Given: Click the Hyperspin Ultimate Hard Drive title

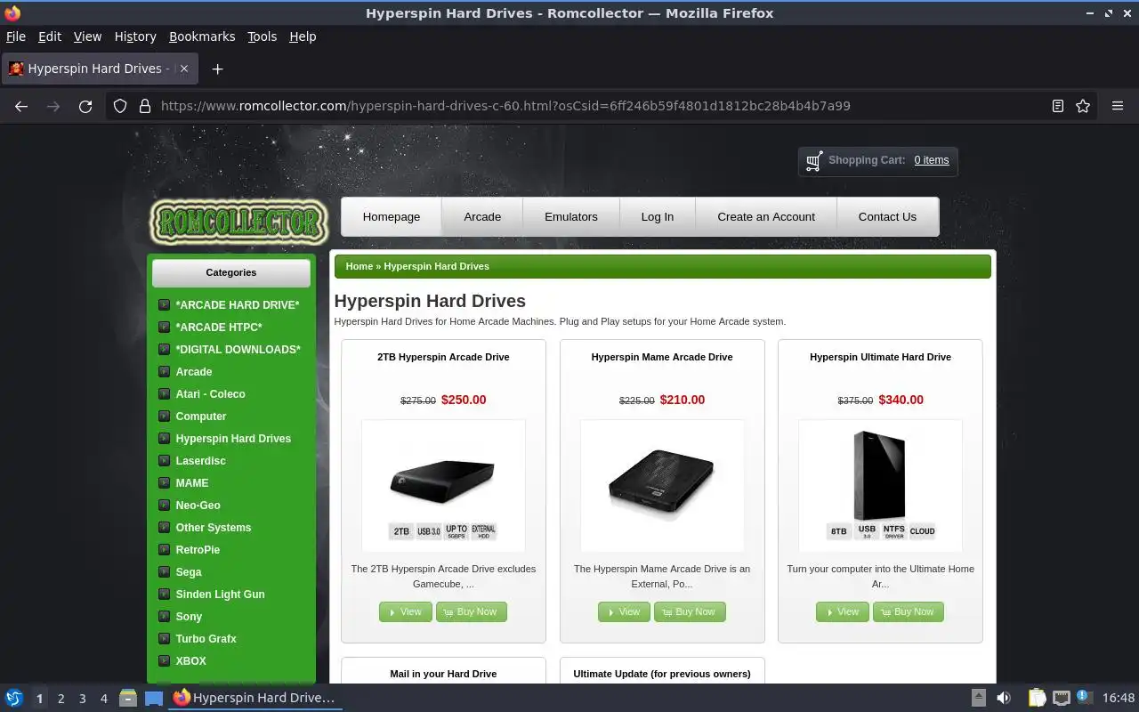Looking at the screenshot, I should [x=880, y=357].
